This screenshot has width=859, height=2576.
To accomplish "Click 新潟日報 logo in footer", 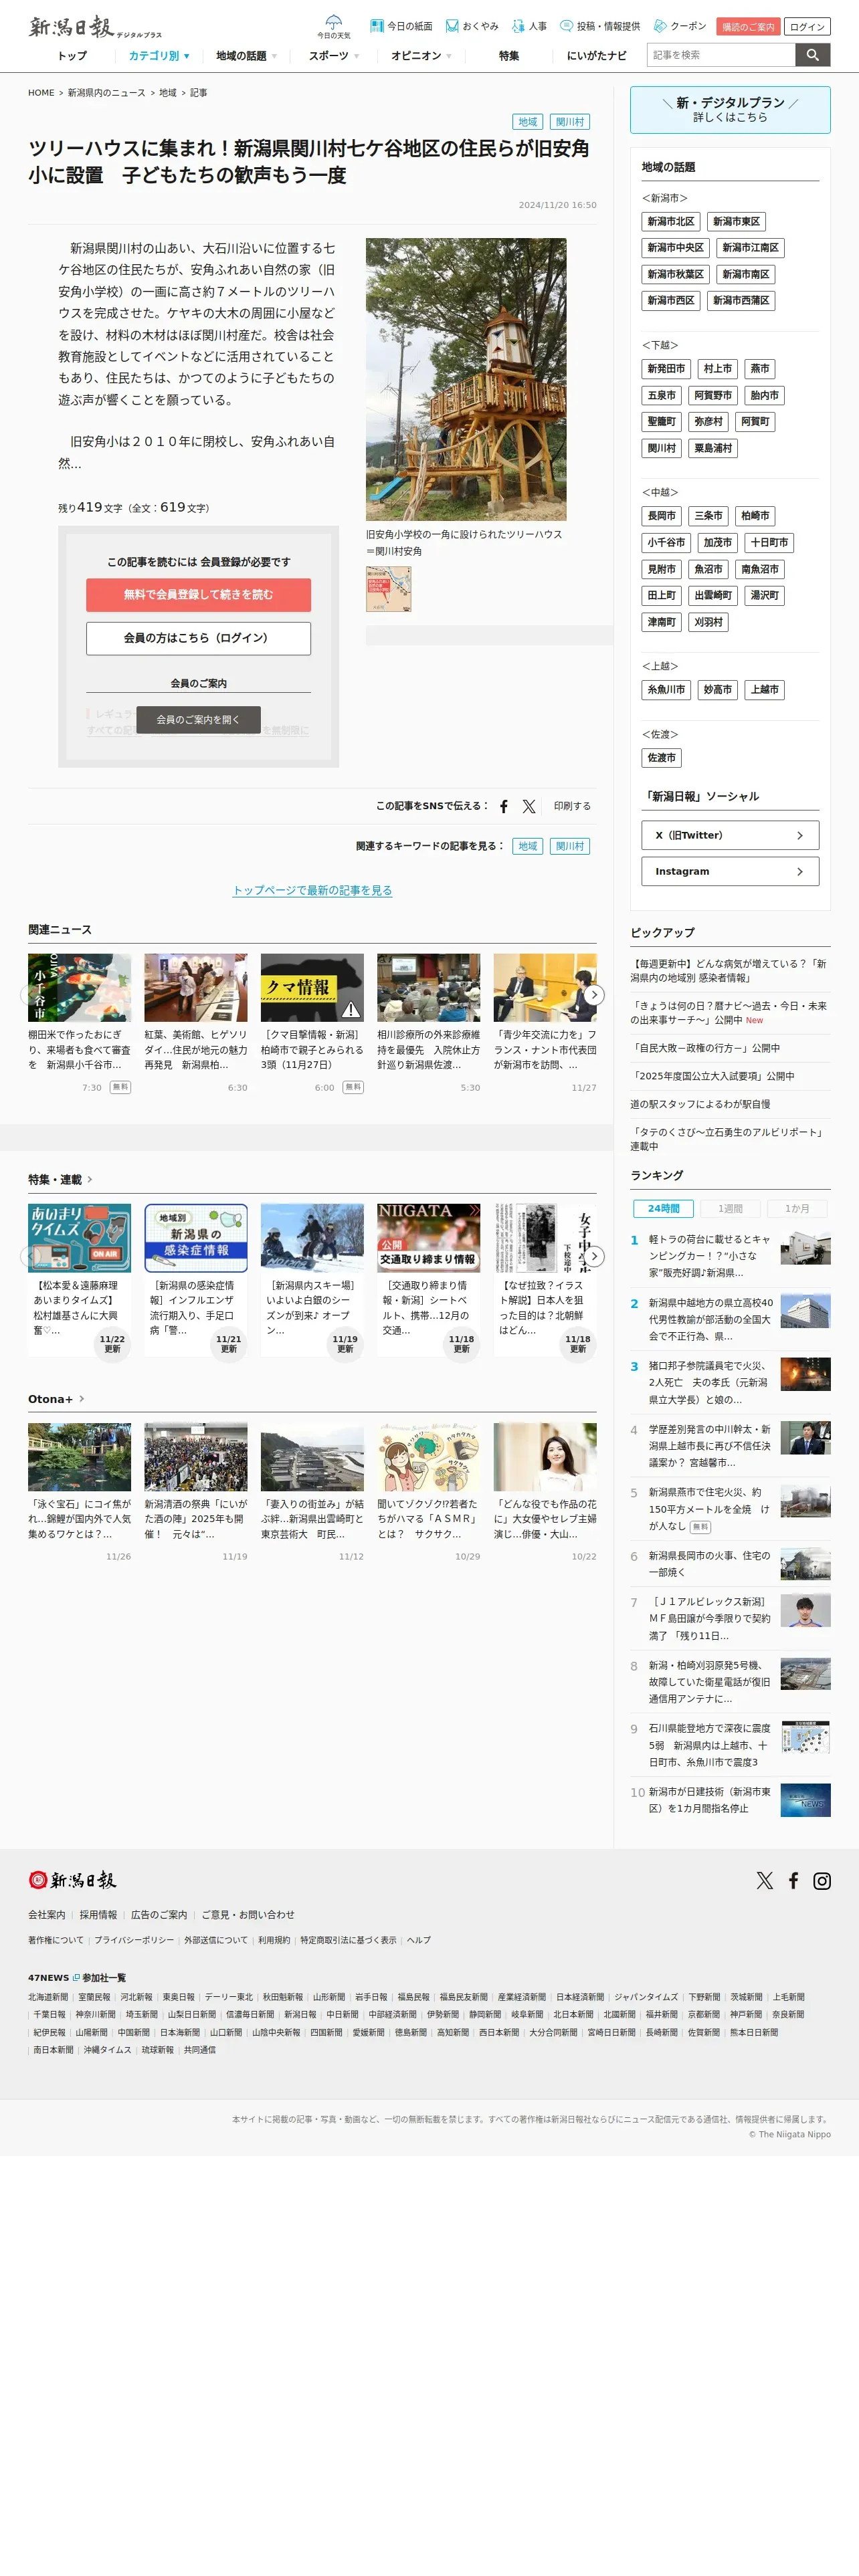I will pyautogui.click(x=72, y=1879).
